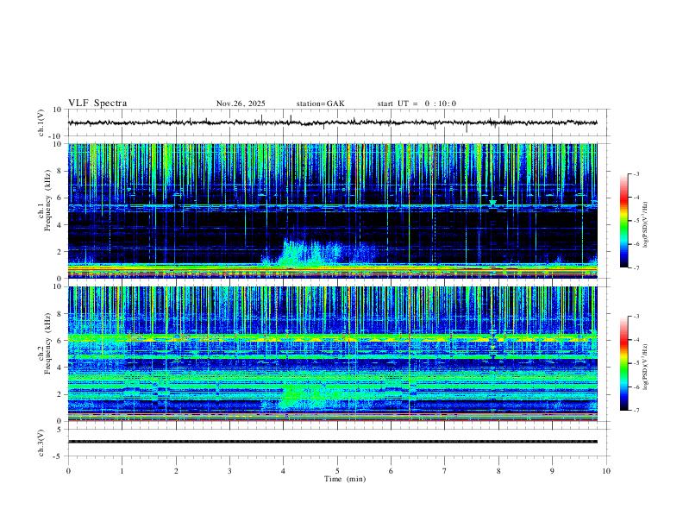Click the "-5" value on ch.1 color bar
The height and width of the screenshot is (528, 683).
[x=636, y=221]
